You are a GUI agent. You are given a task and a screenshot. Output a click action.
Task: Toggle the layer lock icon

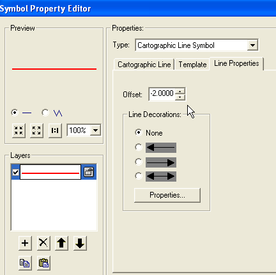(x=89, y=172)
